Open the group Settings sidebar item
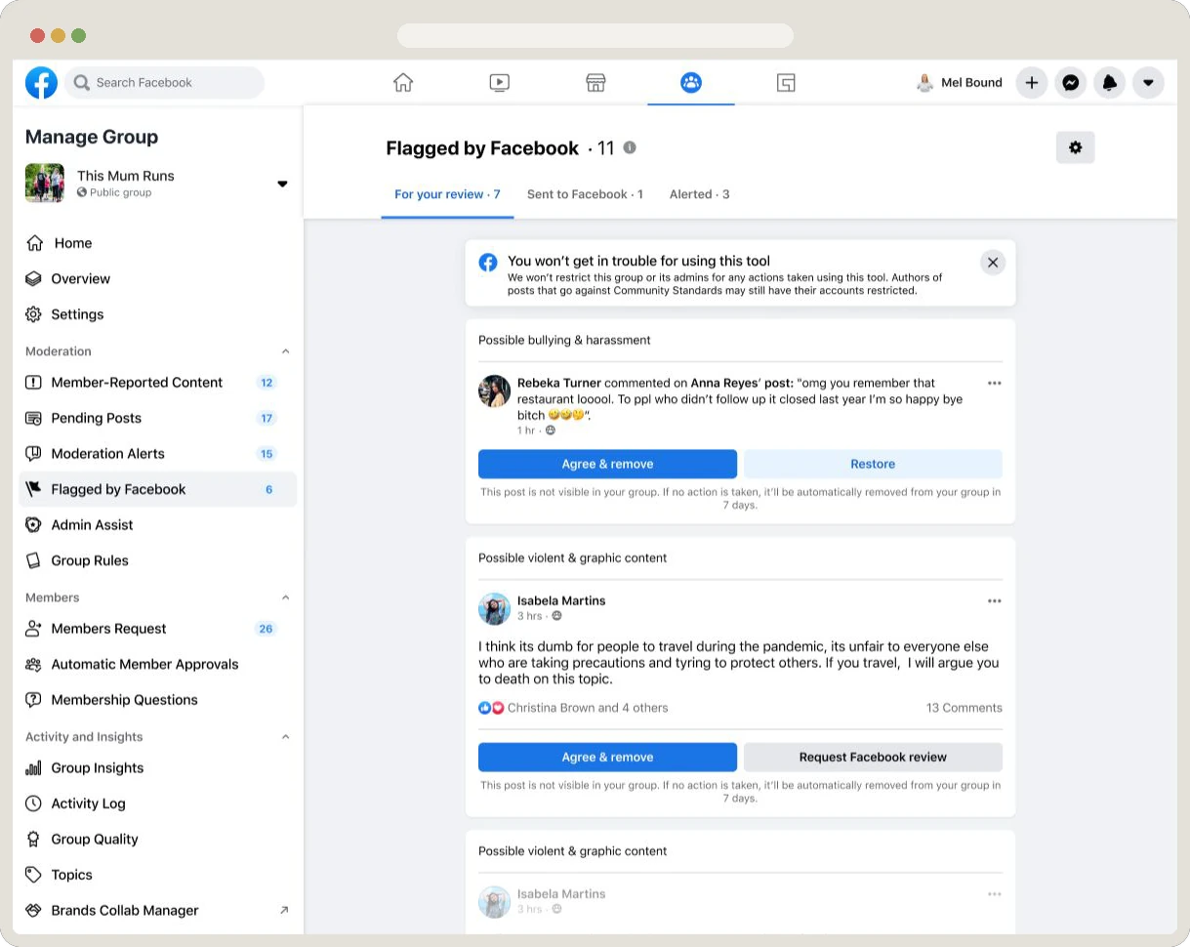Viewport: 1190px width, 947px height. [x=157, y=314]
